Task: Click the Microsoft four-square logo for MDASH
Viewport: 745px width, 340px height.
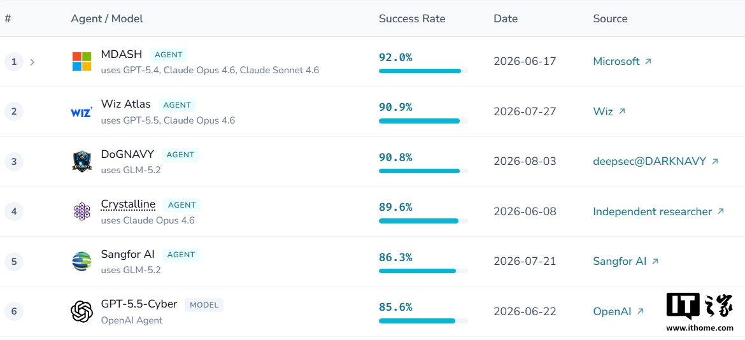Action: pyautogui.click(x=82, y=61)
